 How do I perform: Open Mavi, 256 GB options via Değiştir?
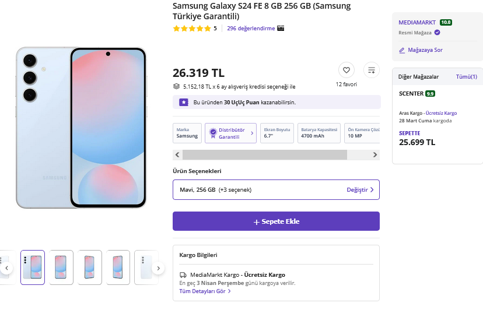(359, 190)
